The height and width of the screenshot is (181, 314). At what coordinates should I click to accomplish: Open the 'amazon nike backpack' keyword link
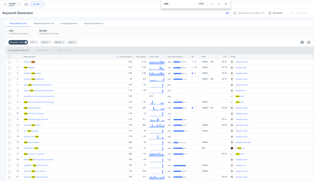pyautogui.click(x=34, y=79)
